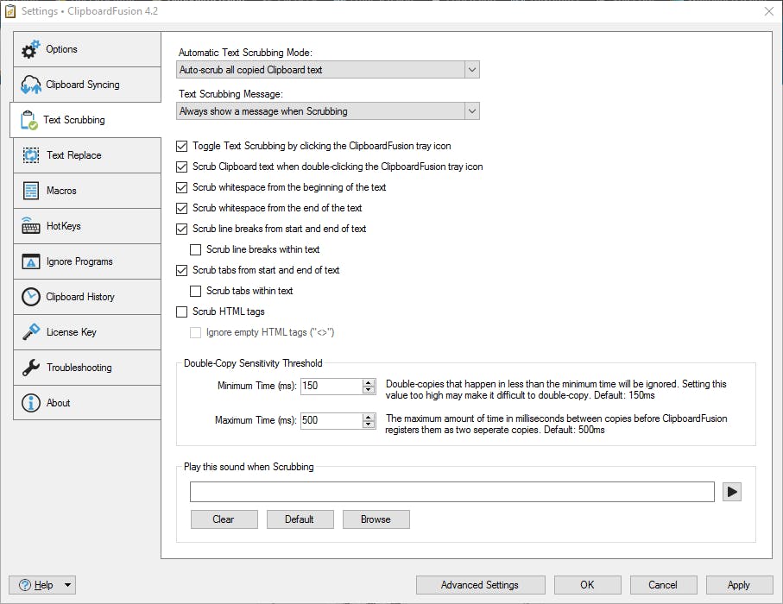This screenshot has height=604, width=783.
Task: Enable Scrub HTML tags checkbox
Action: (x=182, y=312)
